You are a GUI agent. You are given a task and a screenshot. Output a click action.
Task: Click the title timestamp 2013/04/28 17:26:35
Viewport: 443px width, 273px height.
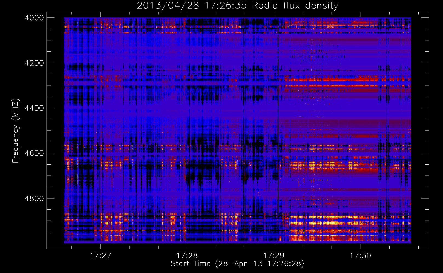192,6
